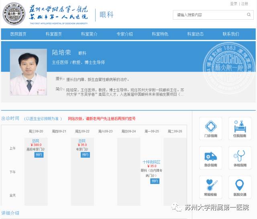Screen dimensions: 257x219
Task: Select the 周四09-21 date header
Action: point(59,131)
